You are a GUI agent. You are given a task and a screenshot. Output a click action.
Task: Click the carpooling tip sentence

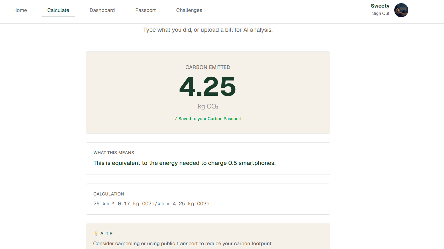(x=183, y=243)
